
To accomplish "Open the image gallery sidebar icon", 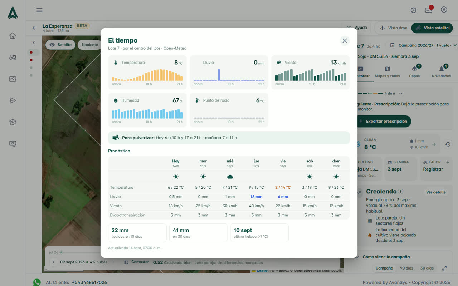I will [13, 79].
